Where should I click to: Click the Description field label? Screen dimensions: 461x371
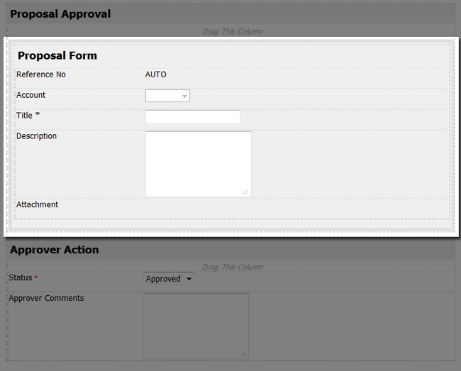coord(37,136)
